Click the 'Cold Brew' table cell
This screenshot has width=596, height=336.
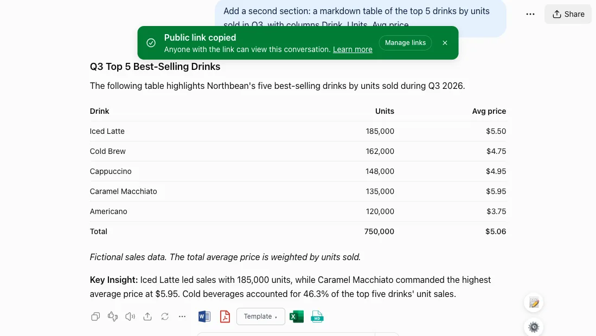tap(107, 152)
